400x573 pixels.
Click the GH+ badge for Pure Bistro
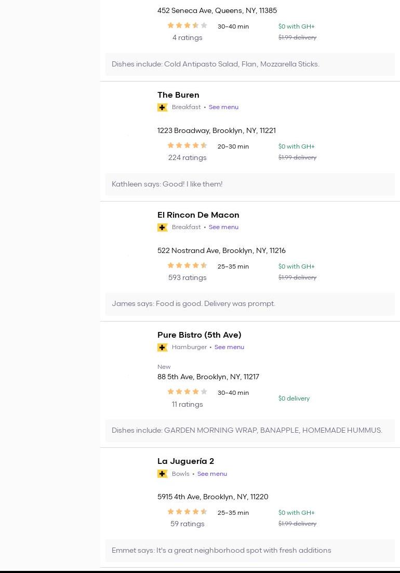coord(162,348)
